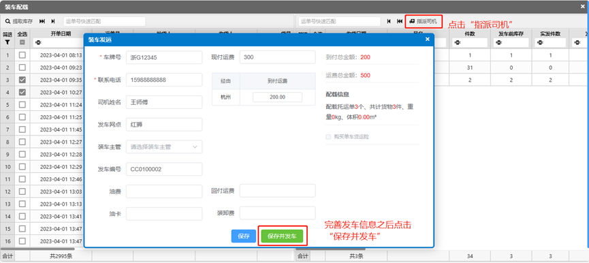Click the move-one-right single arrow icon
589x263 pixels.
[53, 21]
